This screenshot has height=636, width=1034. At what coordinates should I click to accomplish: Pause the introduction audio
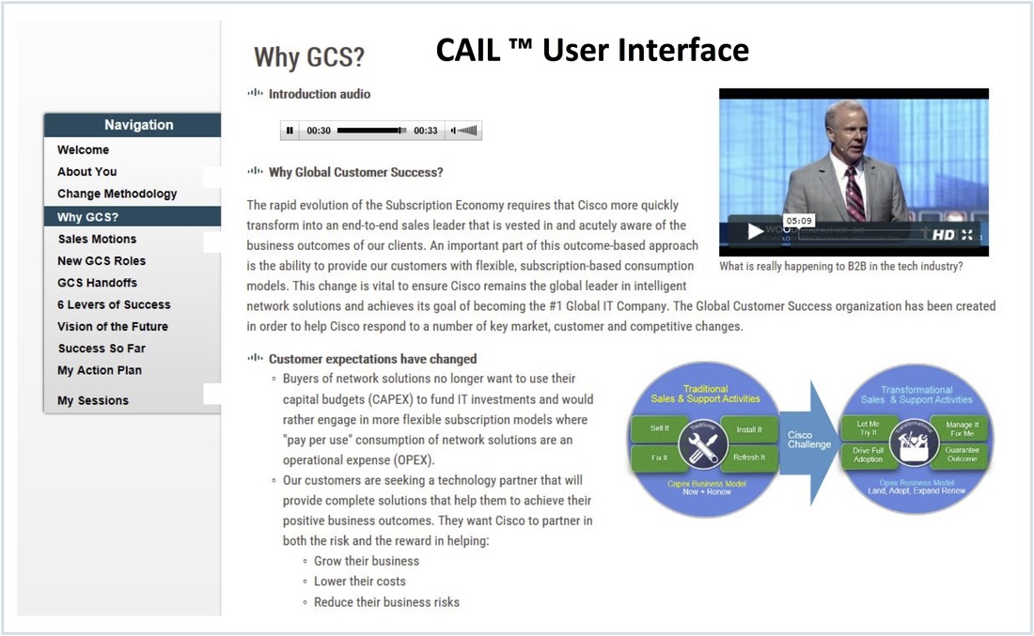[x=290, y=131]
